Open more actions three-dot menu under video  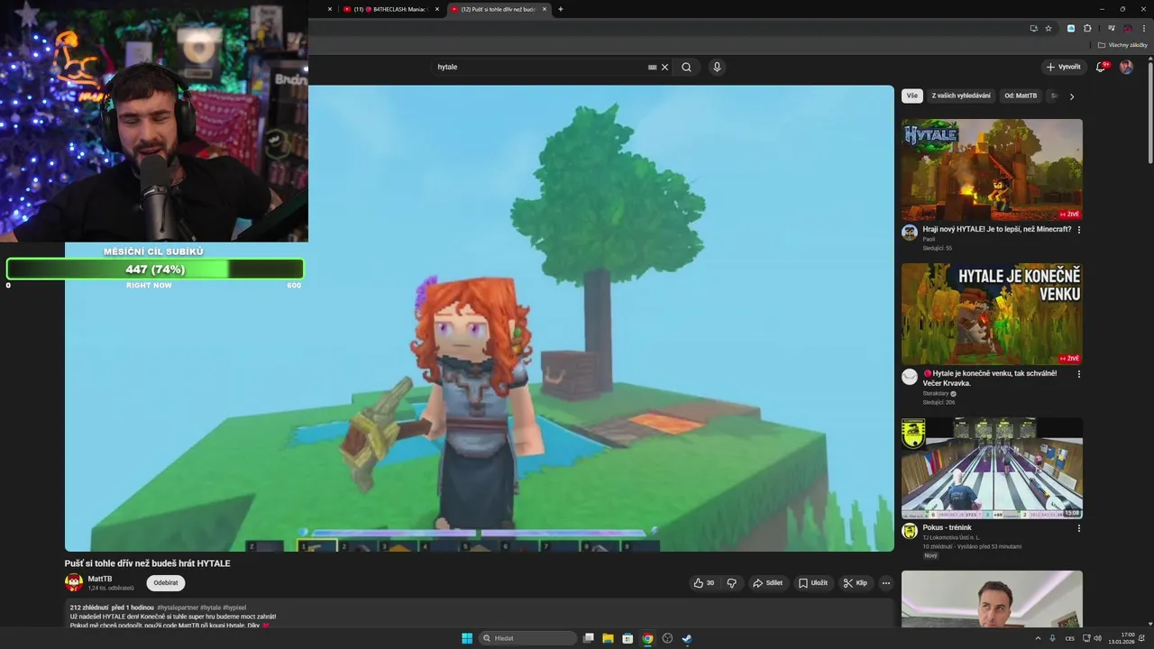[x=886, y=583]
